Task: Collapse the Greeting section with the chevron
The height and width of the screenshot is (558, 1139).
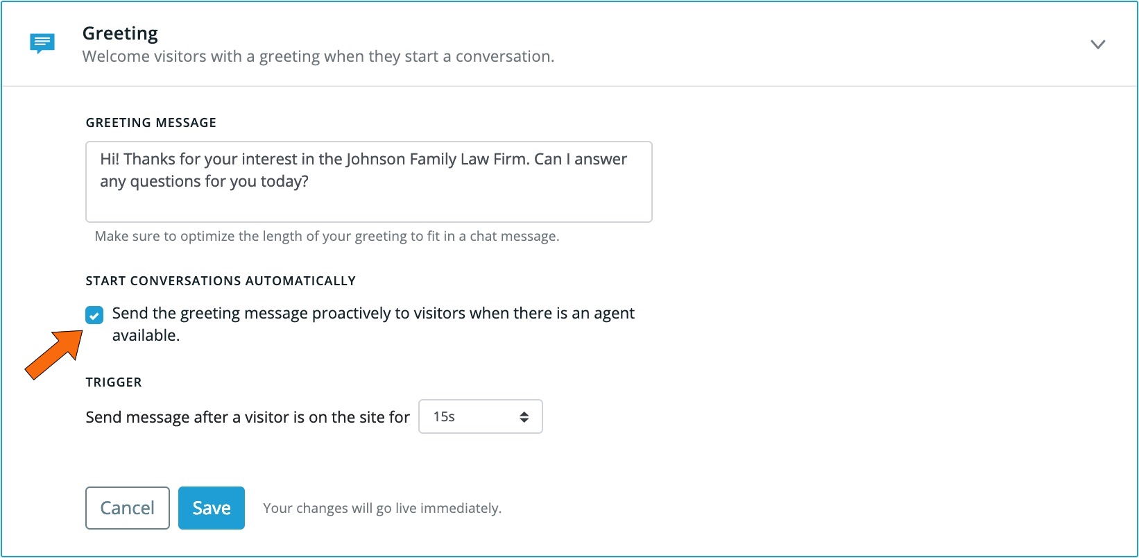Action: click(x=1097, y=44)
